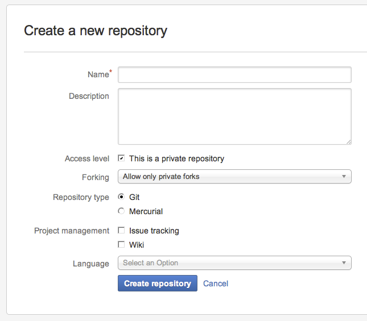
Task: Click the Description resize handle corner
Action: click(x=349, y=142)
